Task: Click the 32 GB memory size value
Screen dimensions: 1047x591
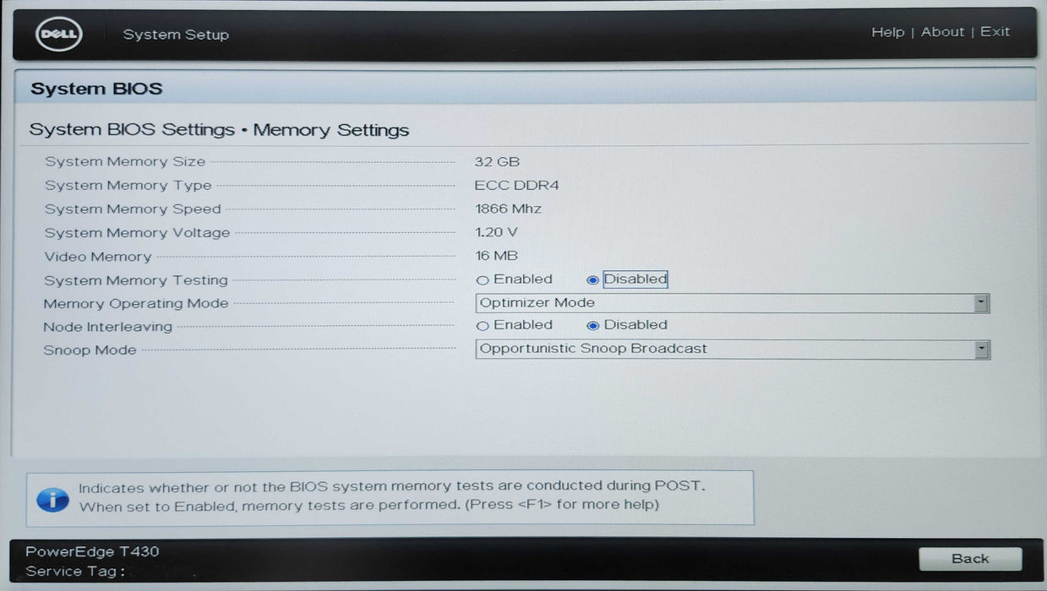Action: [497, 161]
